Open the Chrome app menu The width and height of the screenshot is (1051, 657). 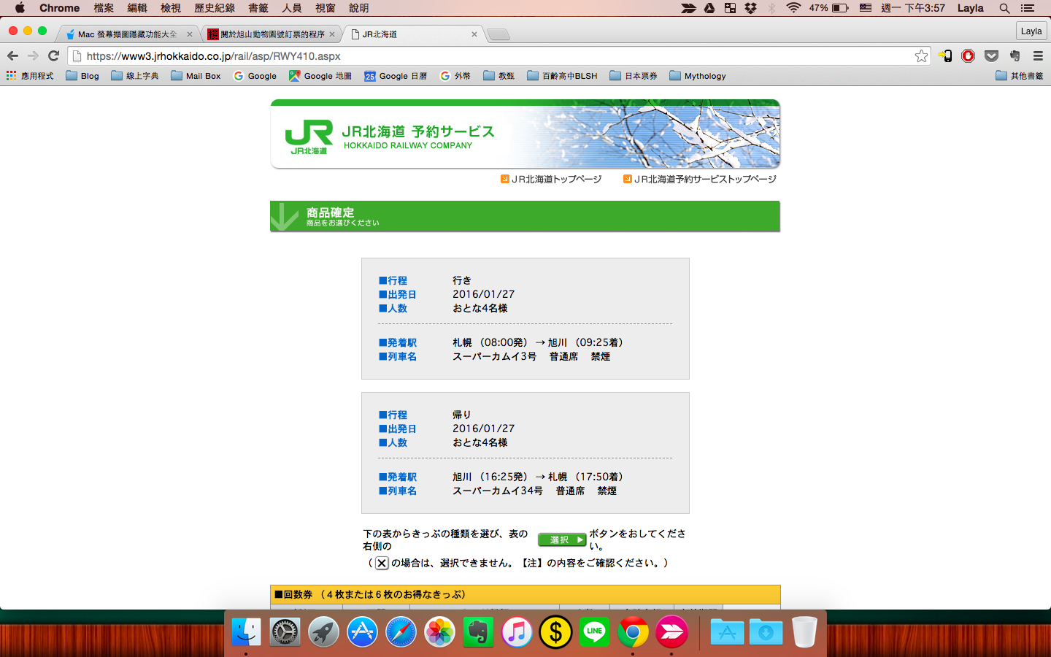(x=59, y=8)
